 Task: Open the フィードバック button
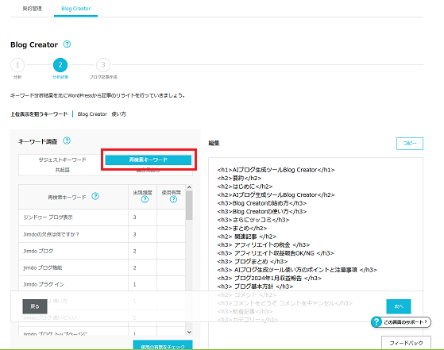pyautogui.click(x=406, y=343)
